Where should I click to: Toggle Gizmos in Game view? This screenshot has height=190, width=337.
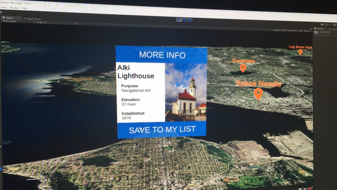coord(306,31)
